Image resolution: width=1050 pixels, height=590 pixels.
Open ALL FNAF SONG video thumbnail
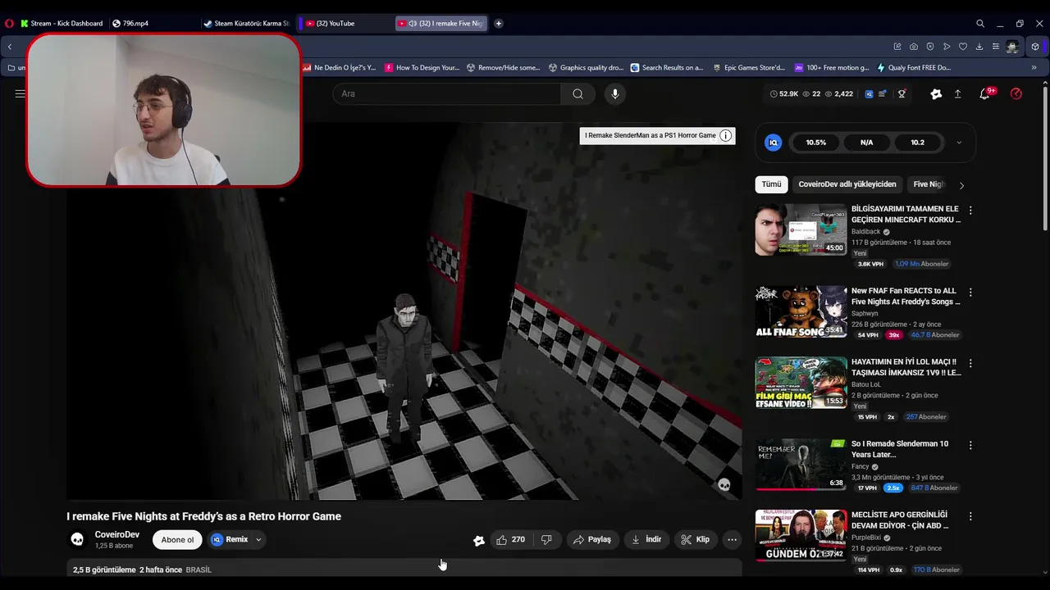coord(801,311)
